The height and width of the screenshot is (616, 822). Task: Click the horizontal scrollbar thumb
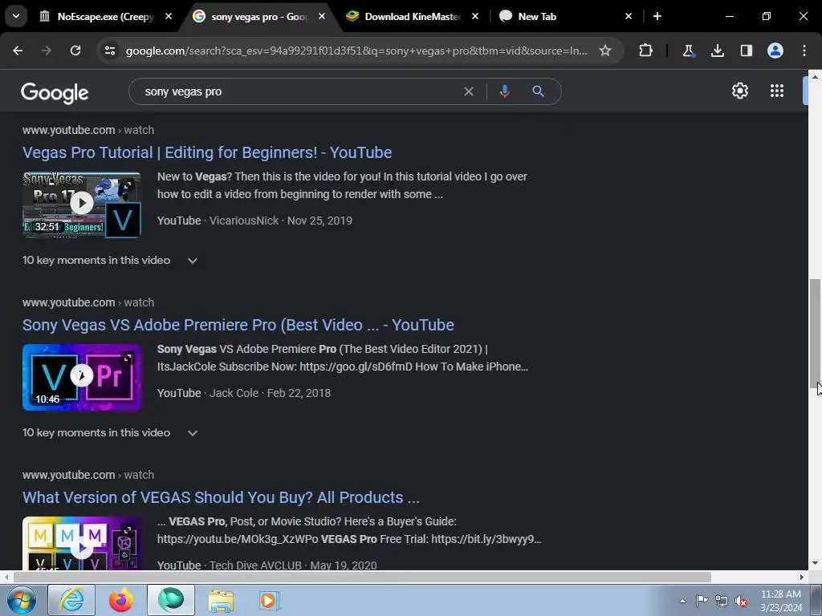pyautogui.click(x=362, y=577)
